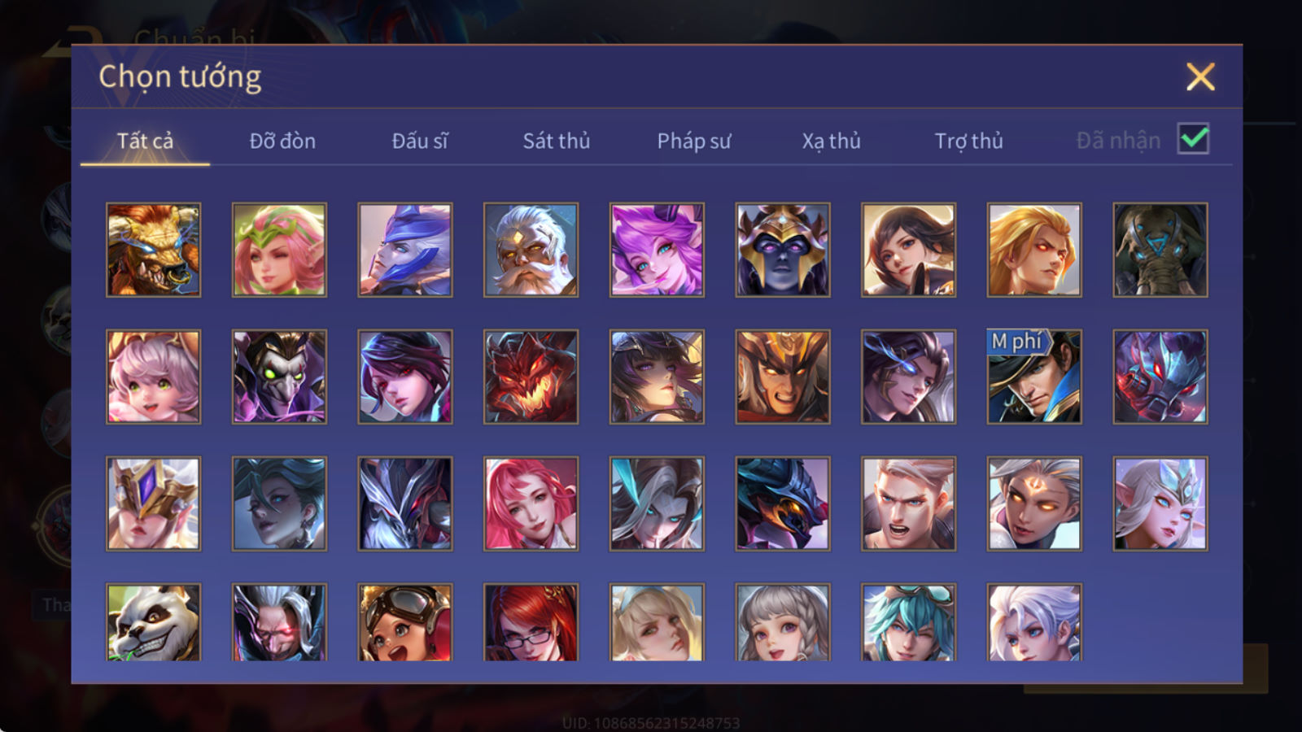Choose the teal-haired hero with goggles

(908, 622)
